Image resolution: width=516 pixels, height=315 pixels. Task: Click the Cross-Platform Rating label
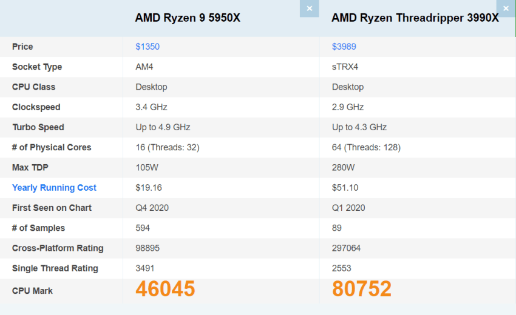coord(58,248)
